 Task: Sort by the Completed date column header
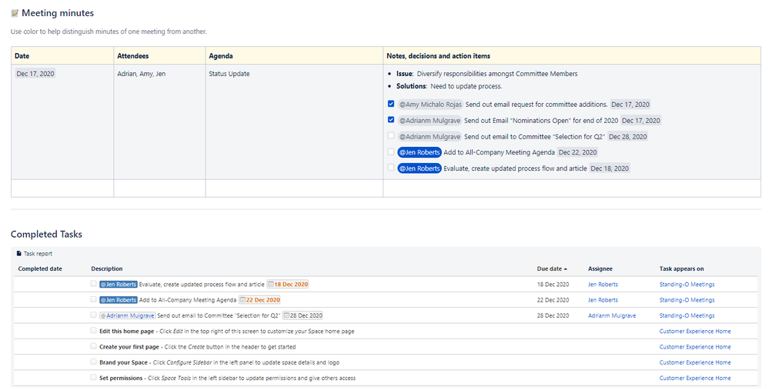point(40,269)
